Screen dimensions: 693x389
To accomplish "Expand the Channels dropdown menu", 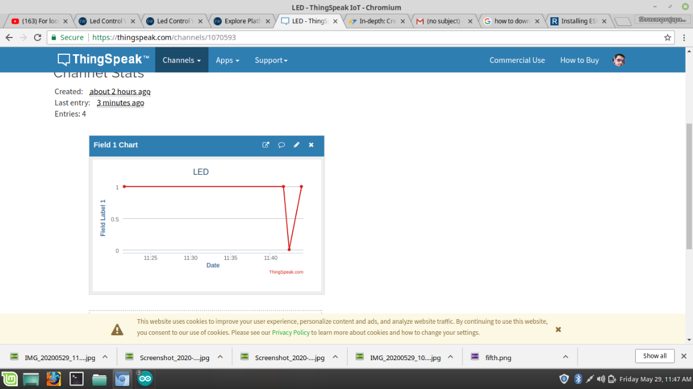I will click(x=181, y=60).
